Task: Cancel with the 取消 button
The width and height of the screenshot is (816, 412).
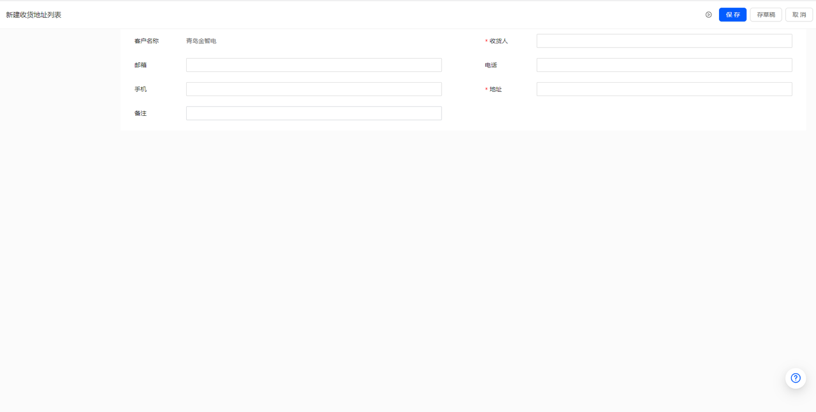Action: pyautogui.click(x=799, y=15)
